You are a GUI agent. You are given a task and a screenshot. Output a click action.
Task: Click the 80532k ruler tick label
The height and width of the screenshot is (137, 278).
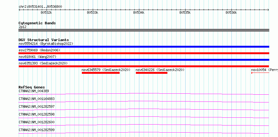pos(46,12)
